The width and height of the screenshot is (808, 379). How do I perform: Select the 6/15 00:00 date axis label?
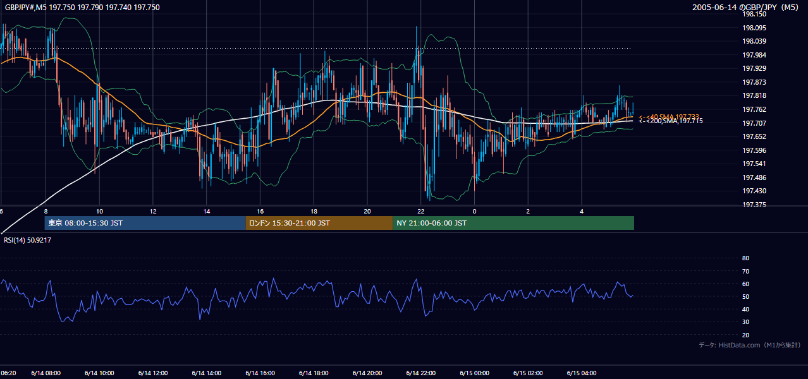pos(475,373)
